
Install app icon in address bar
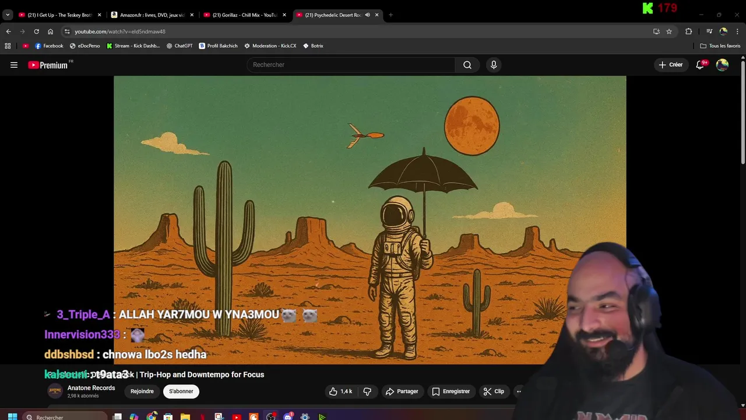coord(656,32)
